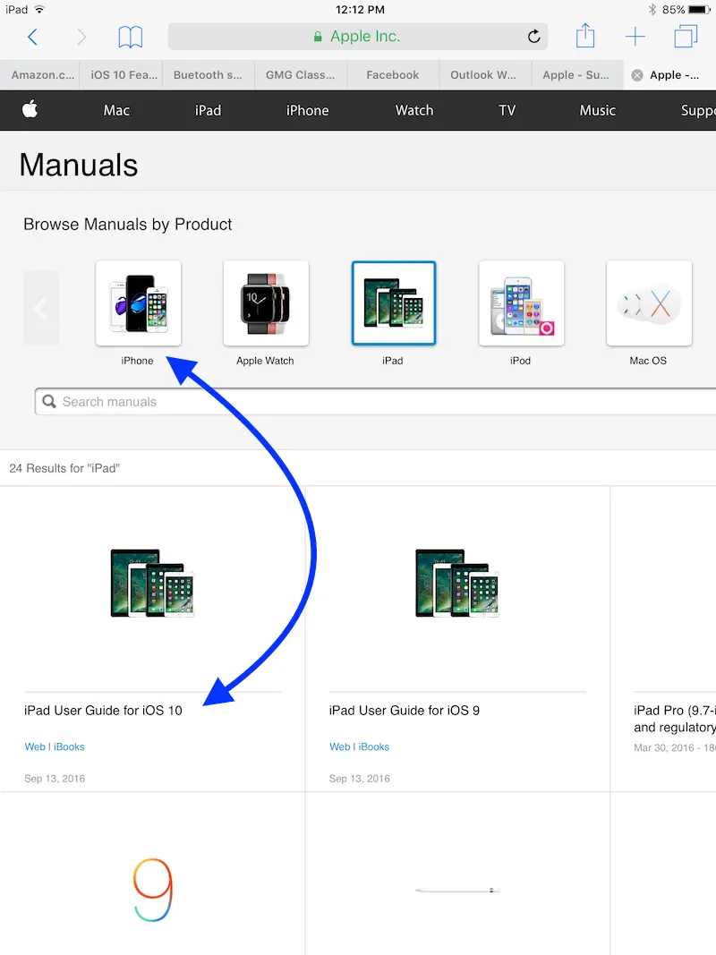Screen dimensions: 716x955
Task: Open the Share sheet icon
Action: point(585,37)
